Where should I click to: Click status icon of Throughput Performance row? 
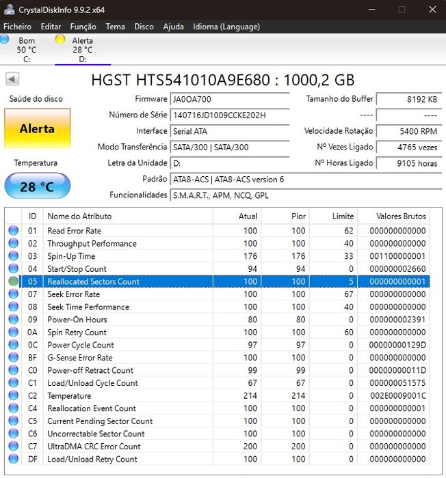(13, 243)
